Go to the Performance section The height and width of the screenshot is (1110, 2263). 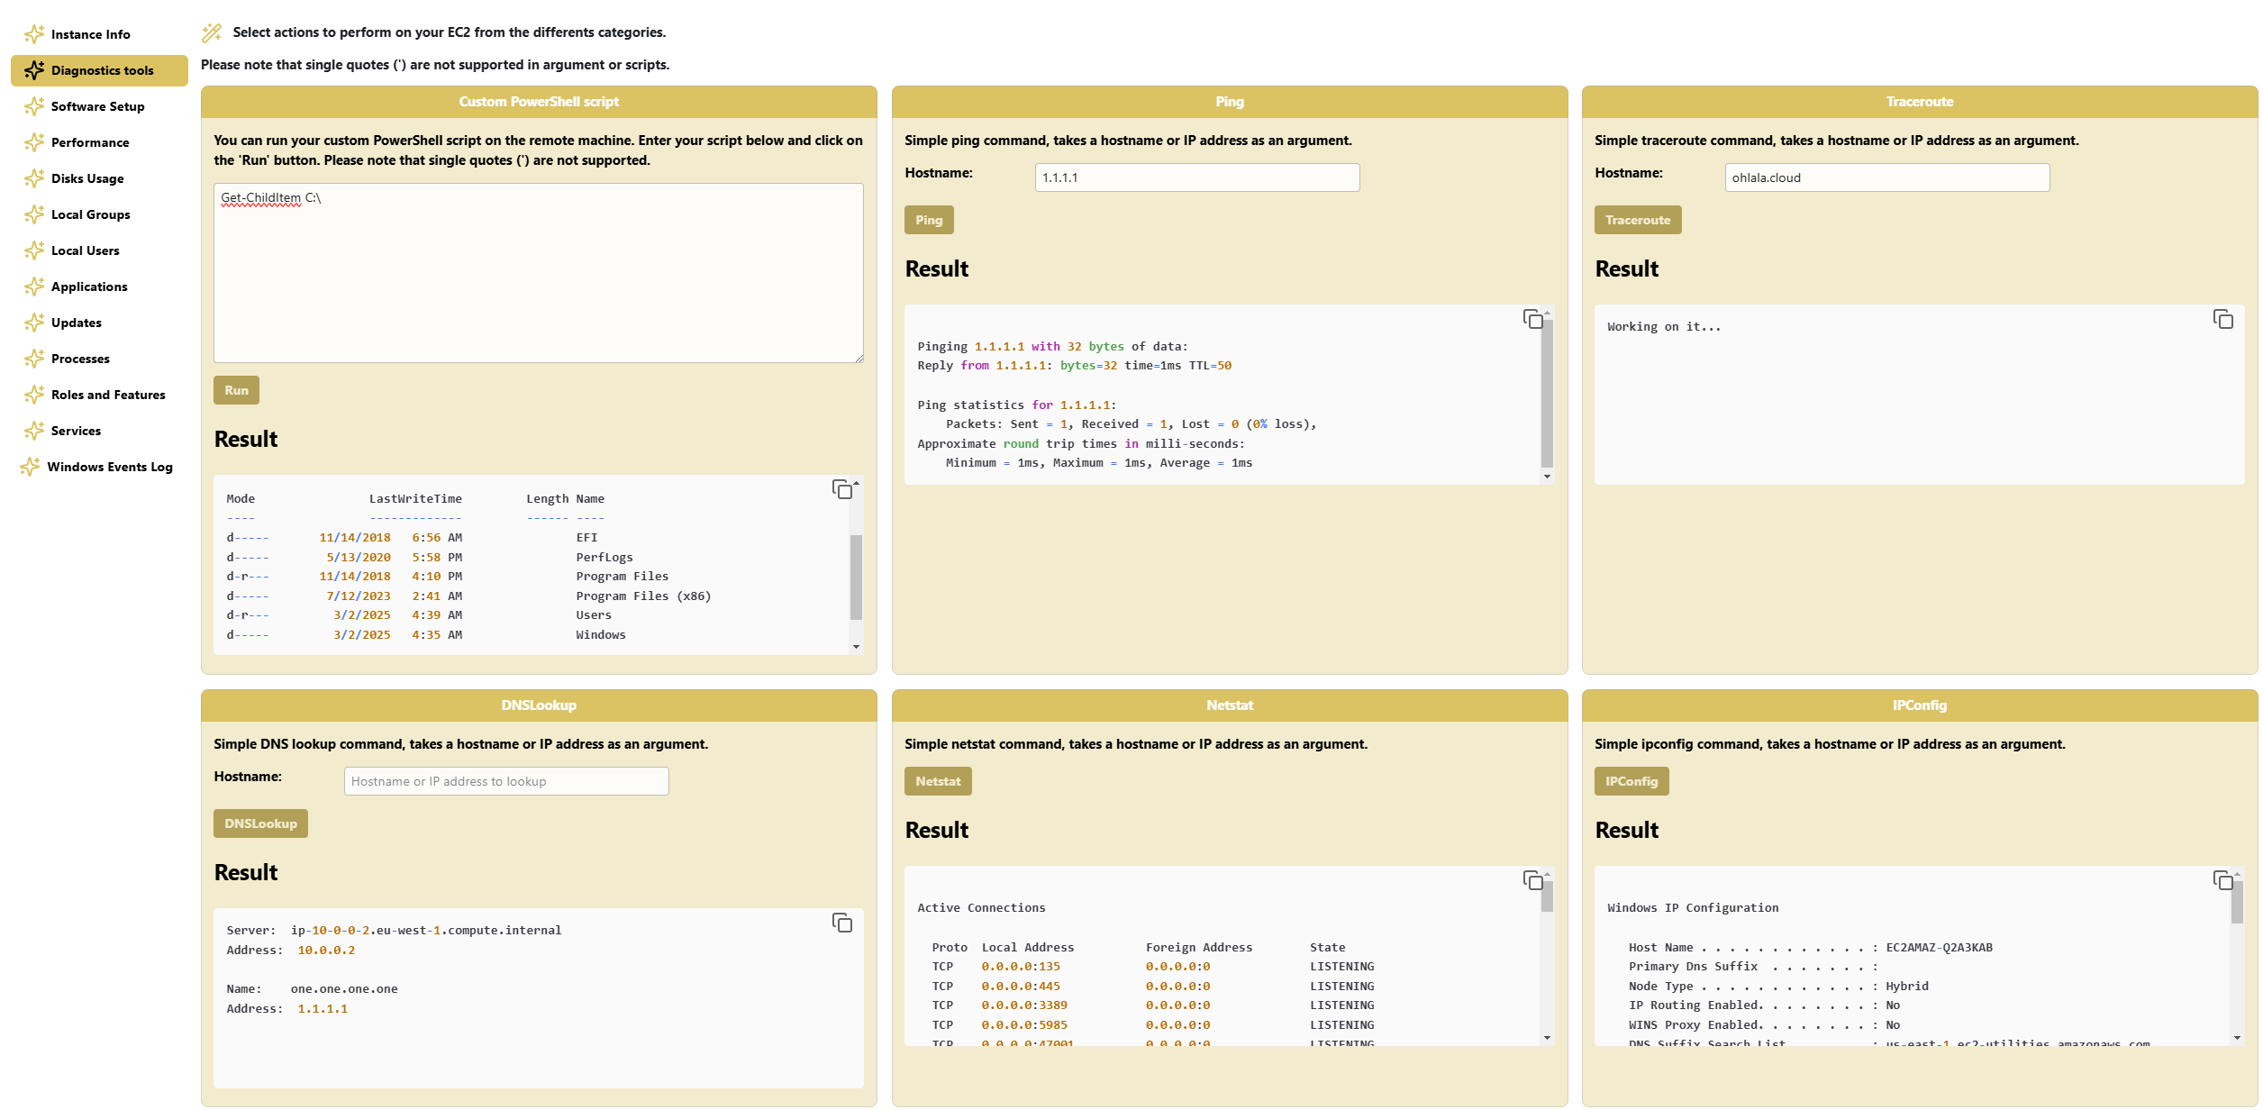click(x=99, y=142)
